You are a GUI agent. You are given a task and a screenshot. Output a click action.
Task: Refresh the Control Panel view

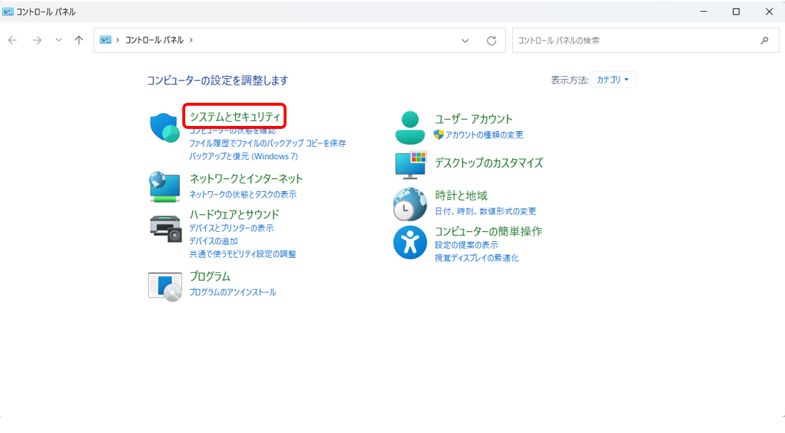pyautogui.click(x=492, y=41)
